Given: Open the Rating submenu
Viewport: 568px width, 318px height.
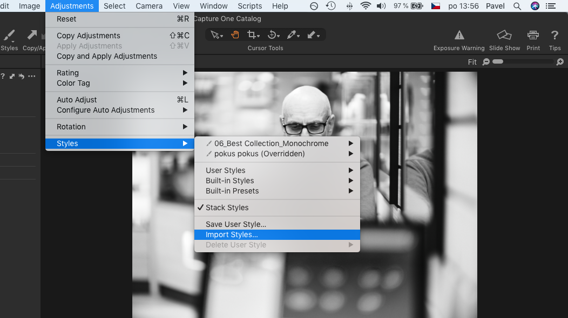Looking at the screenshot, I should pos(67,73).
